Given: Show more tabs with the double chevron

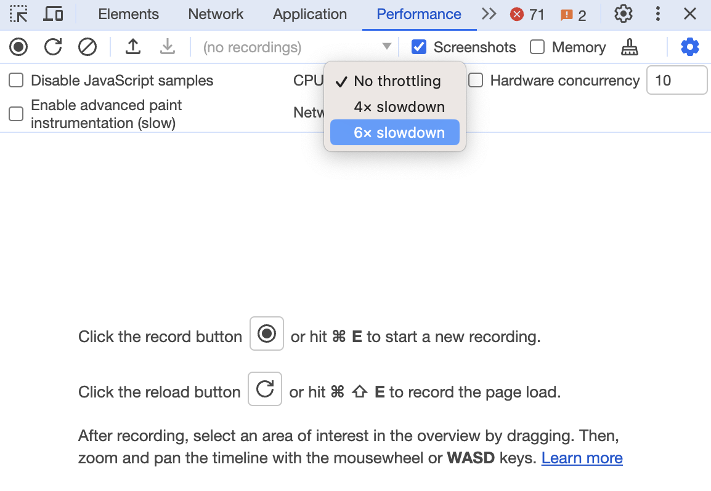Looking at the screenshot, I should [x=489, y=14].
